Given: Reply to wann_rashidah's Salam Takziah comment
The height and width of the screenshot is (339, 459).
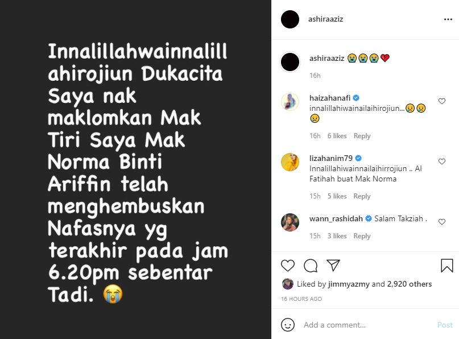Looking at the screenshot, I should point(362,236).
